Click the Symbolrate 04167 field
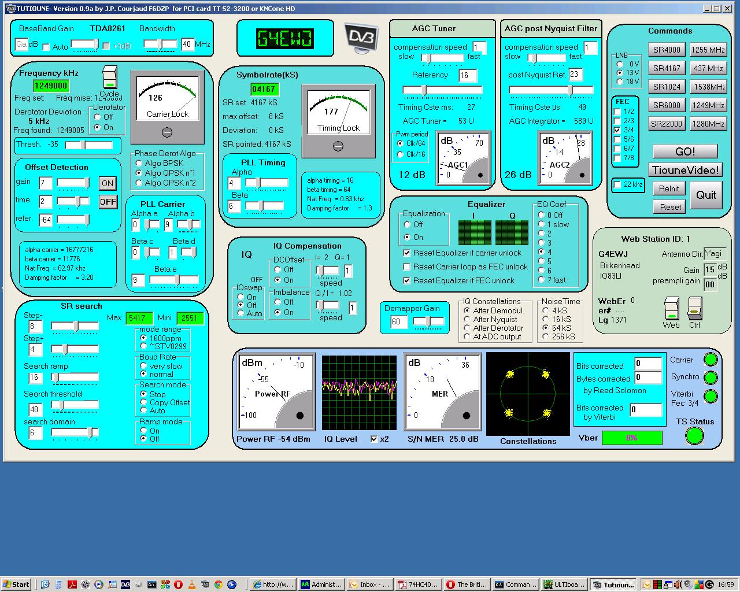The width and height of the screenshot is (740, 592). click(264, 89)
